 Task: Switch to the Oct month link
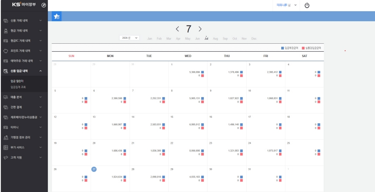pyautogui.click(x=235, y=38)
